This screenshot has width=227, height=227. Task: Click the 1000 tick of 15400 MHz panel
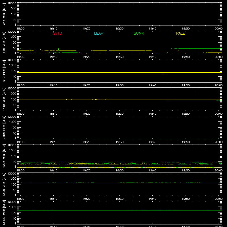pos(13,207)
